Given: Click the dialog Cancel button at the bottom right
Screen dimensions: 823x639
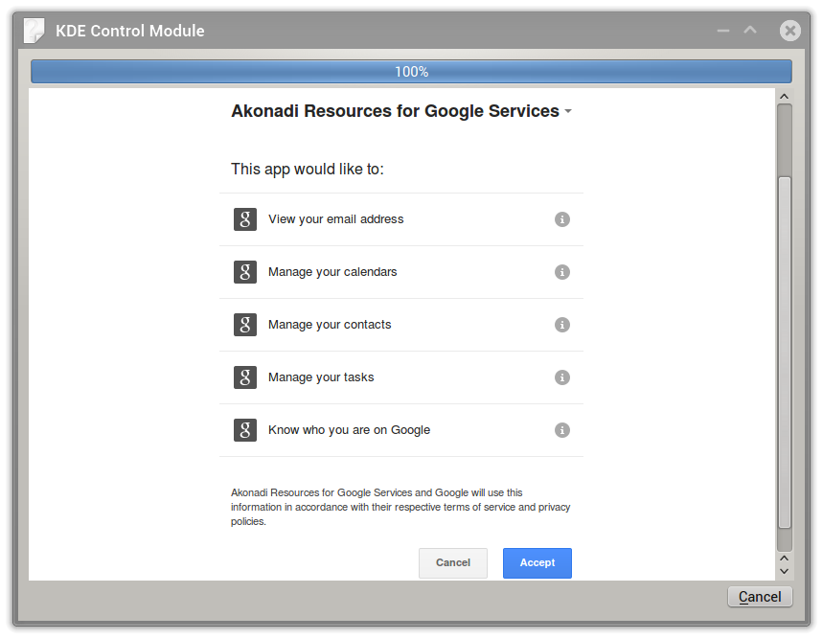Looking at the screenshot, I should [x=760, y=597].
